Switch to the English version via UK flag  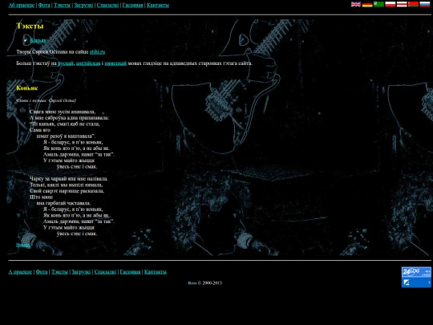[356, 5]
